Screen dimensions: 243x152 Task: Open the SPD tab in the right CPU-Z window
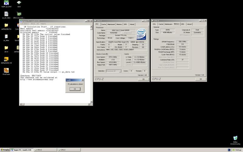click(183, 24)
